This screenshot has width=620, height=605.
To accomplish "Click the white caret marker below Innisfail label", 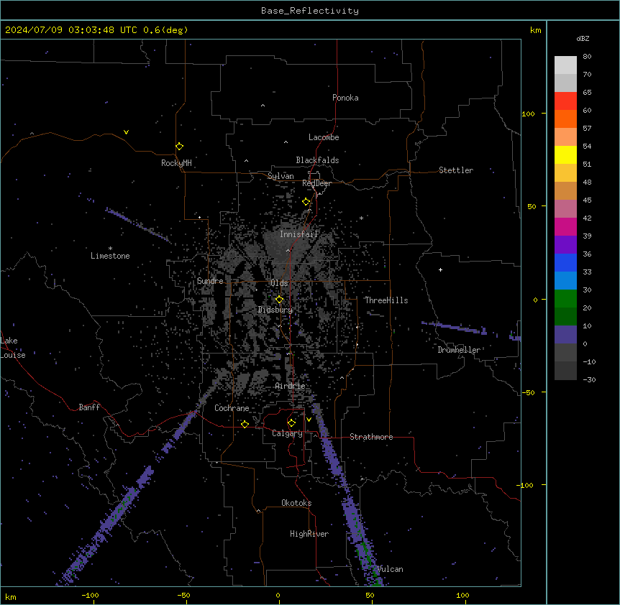I will pos(288,250).
